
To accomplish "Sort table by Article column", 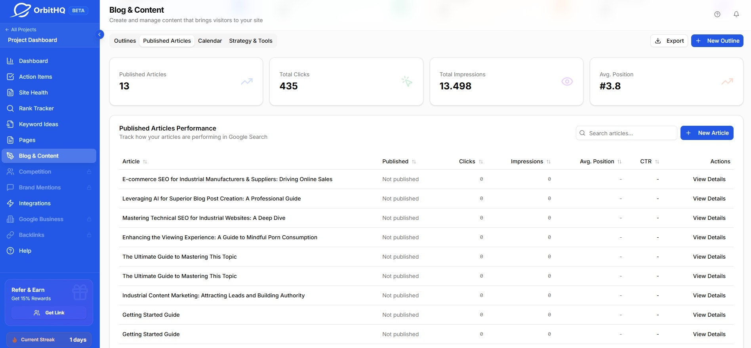I will [135, 161].
